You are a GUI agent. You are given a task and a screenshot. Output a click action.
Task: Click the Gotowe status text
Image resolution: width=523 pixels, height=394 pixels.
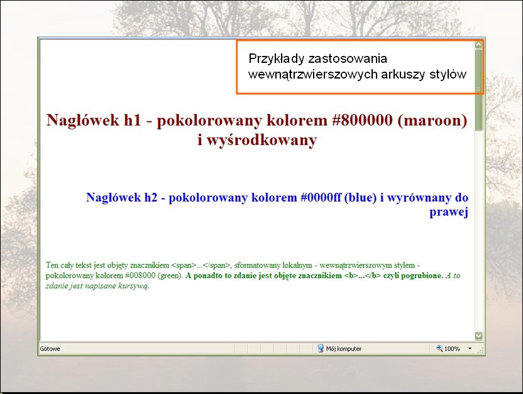(50, 349)
